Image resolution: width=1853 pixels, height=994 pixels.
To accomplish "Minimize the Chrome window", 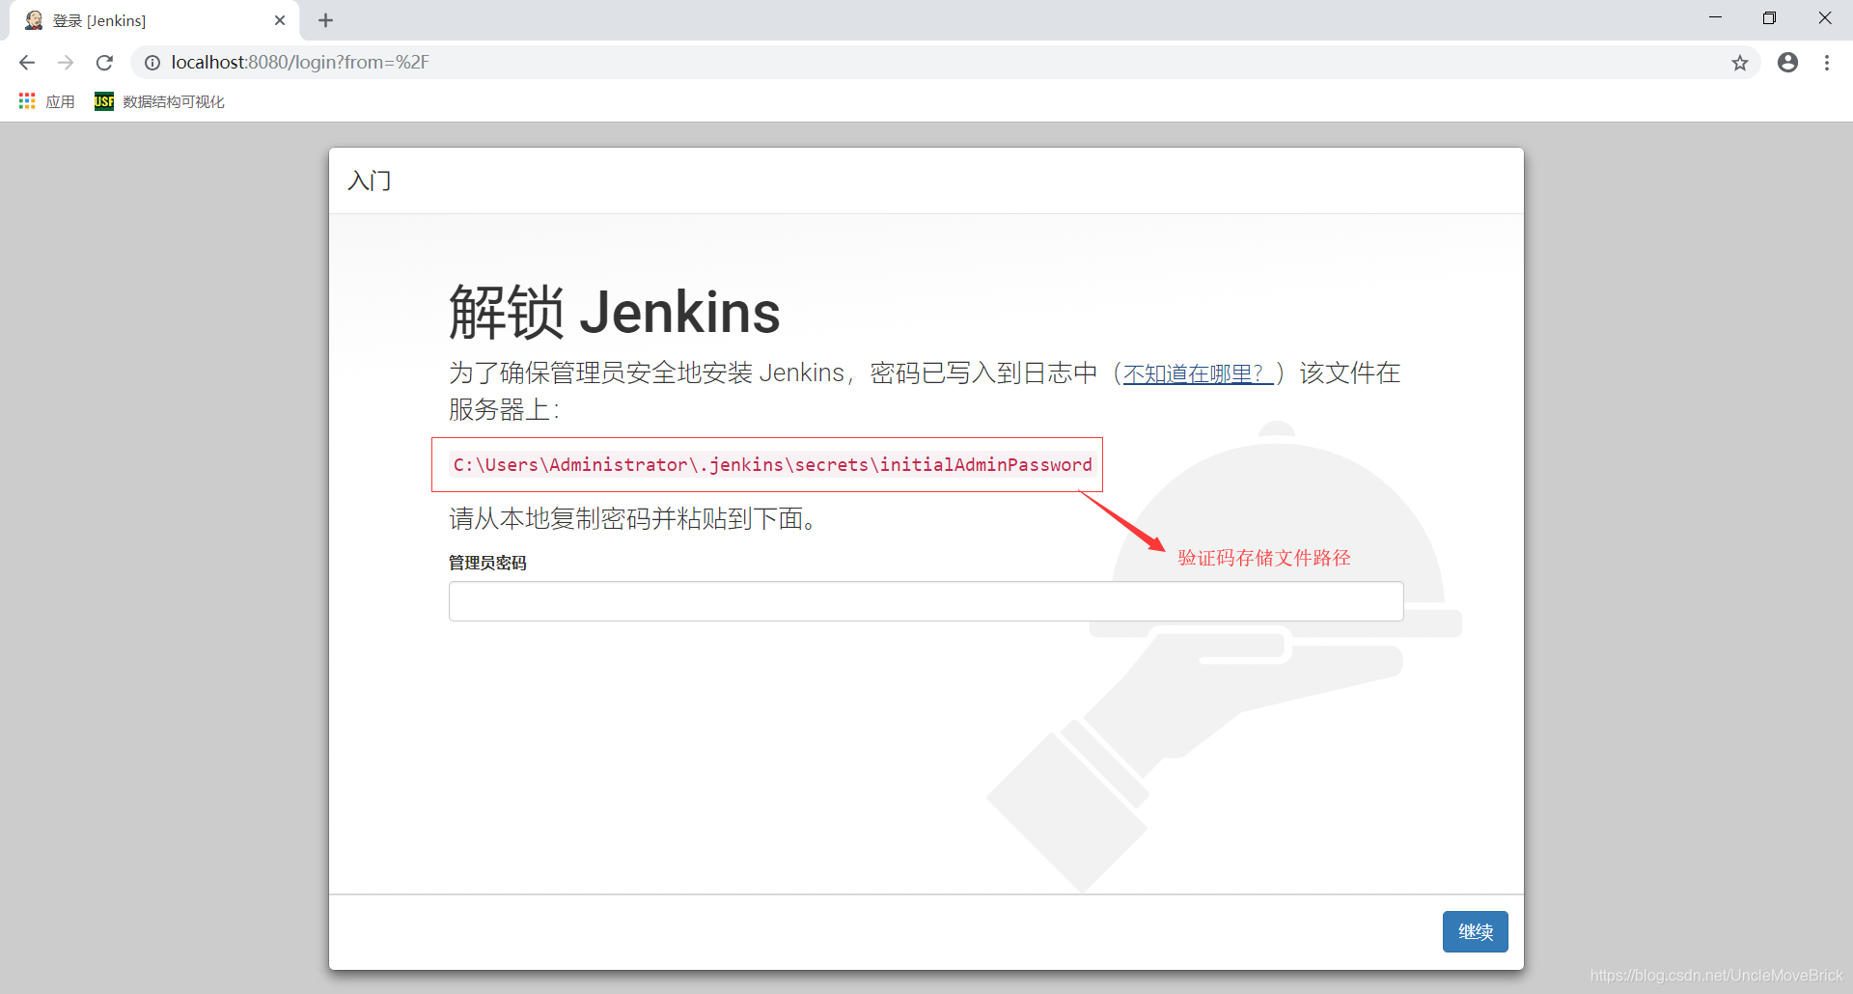I will point(1715,18).
